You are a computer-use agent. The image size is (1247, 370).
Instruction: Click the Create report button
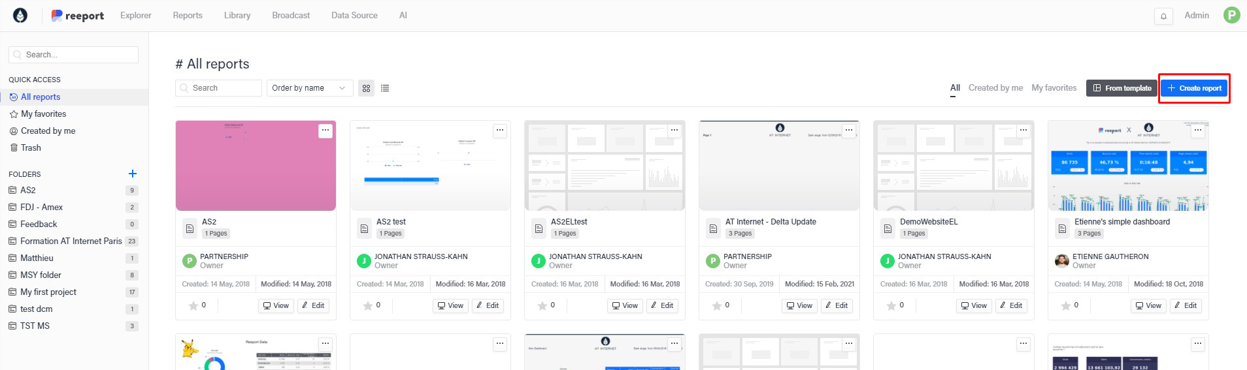tap(1194, 88)
